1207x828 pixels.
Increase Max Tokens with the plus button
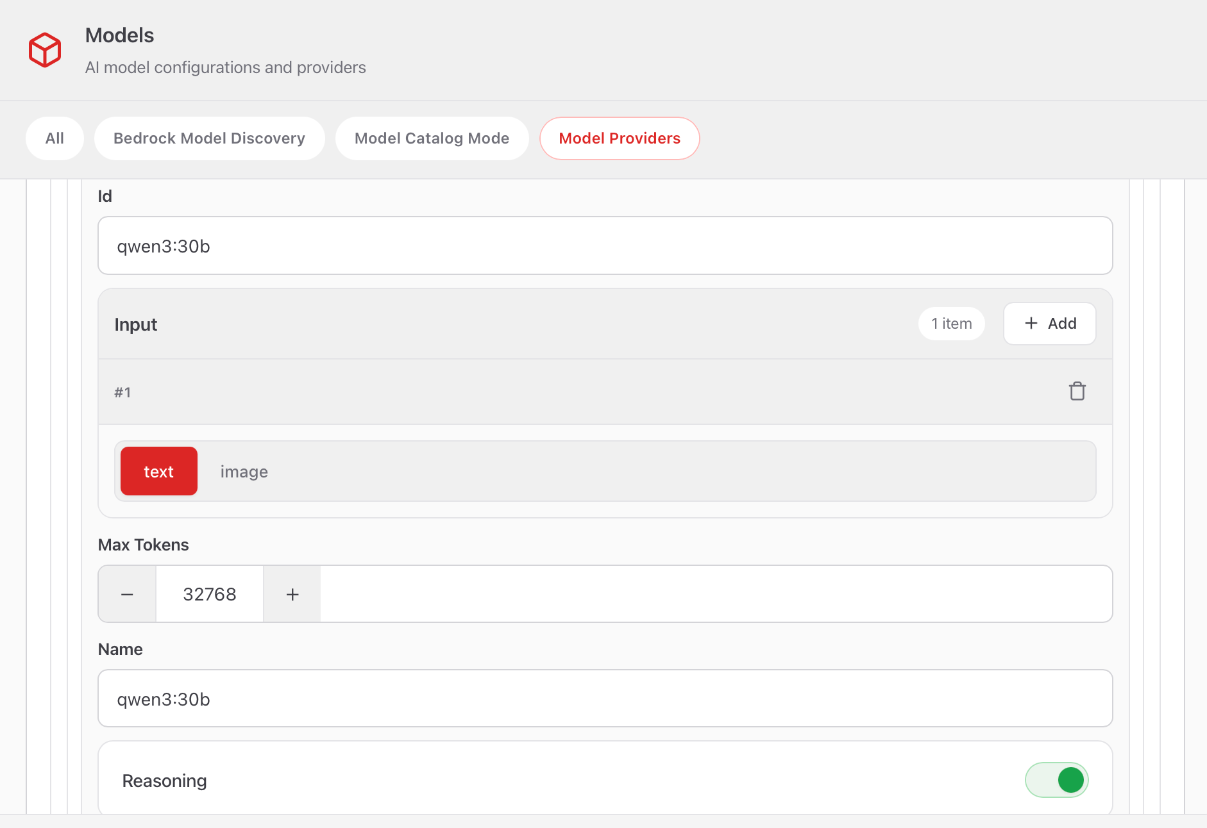(x=292, y=594)
